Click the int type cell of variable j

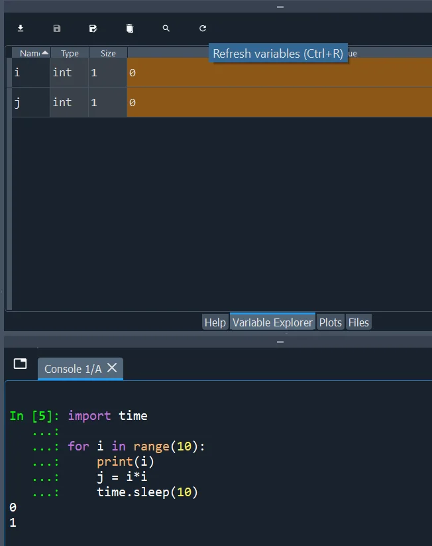pyautogui.click(x=70, y=102)
